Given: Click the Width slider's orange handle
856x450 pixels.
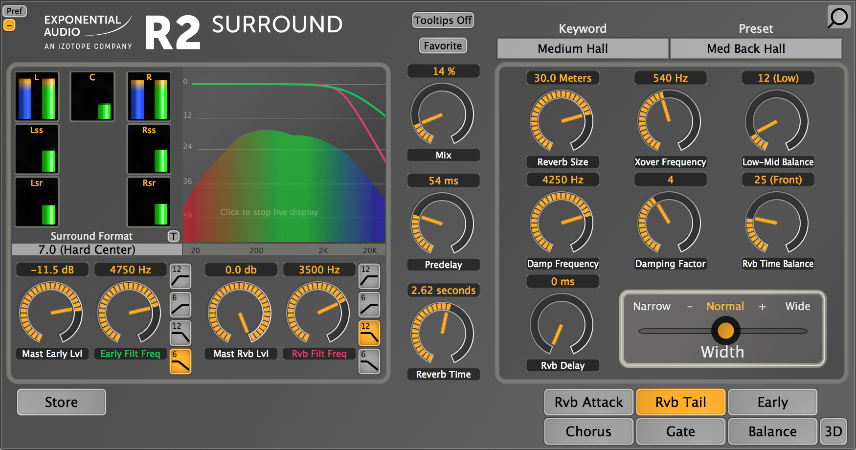Looking at the screenshot, I should [725, 331].
